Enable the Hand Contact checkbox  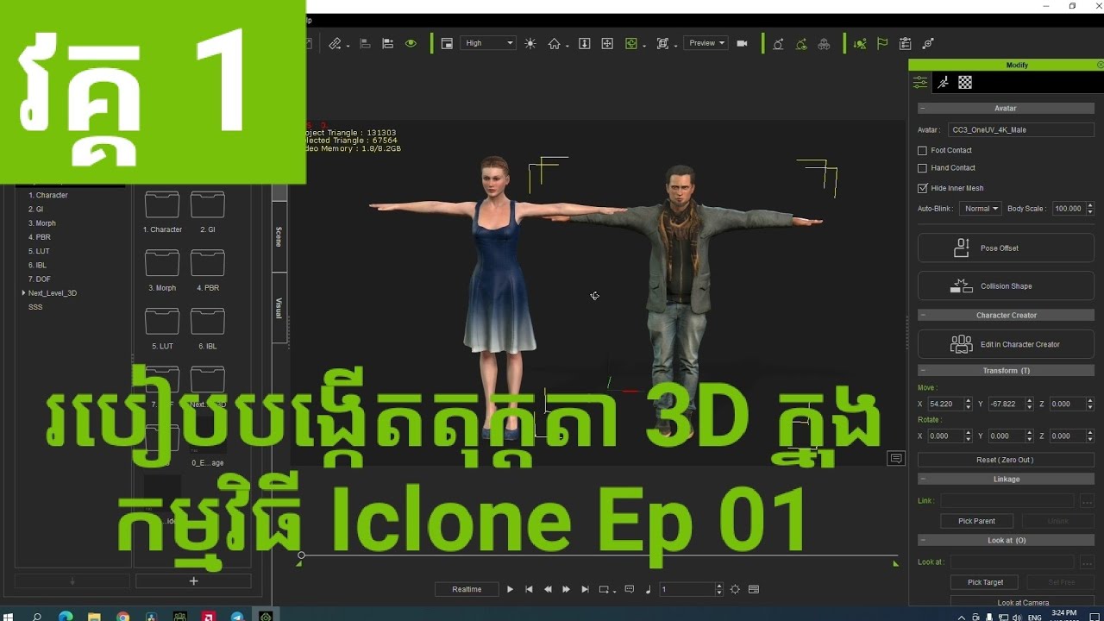coord(922,168)
